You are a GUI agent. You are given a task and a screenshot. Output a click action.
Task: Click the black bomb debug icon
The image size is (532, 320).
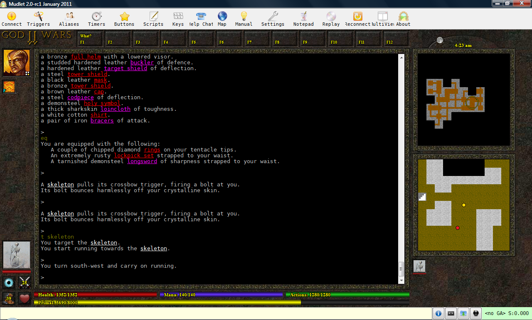[x=476, y=313]
